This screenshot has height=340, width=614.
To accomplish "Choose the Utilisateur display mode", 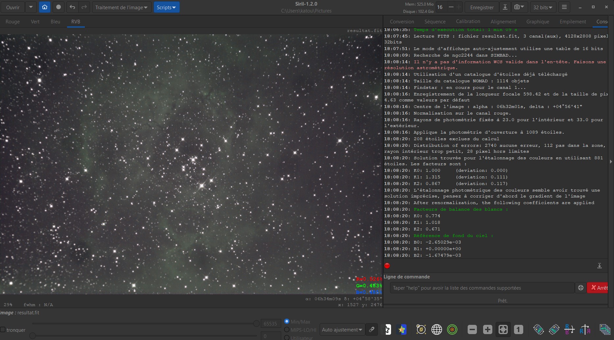I will (x=287, y=338).
